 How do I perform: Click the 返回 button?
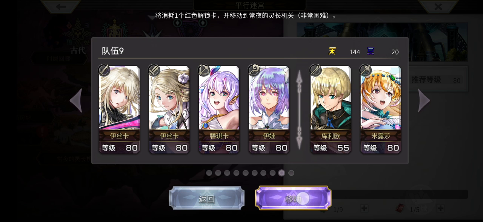pos(206,198)
